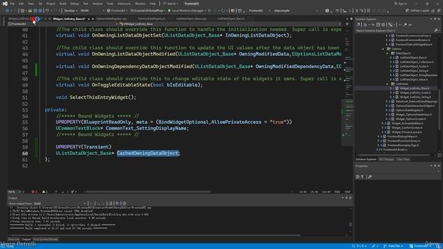Open the Error List tab
The image size is (443, 249).
[x=14, y=239]
